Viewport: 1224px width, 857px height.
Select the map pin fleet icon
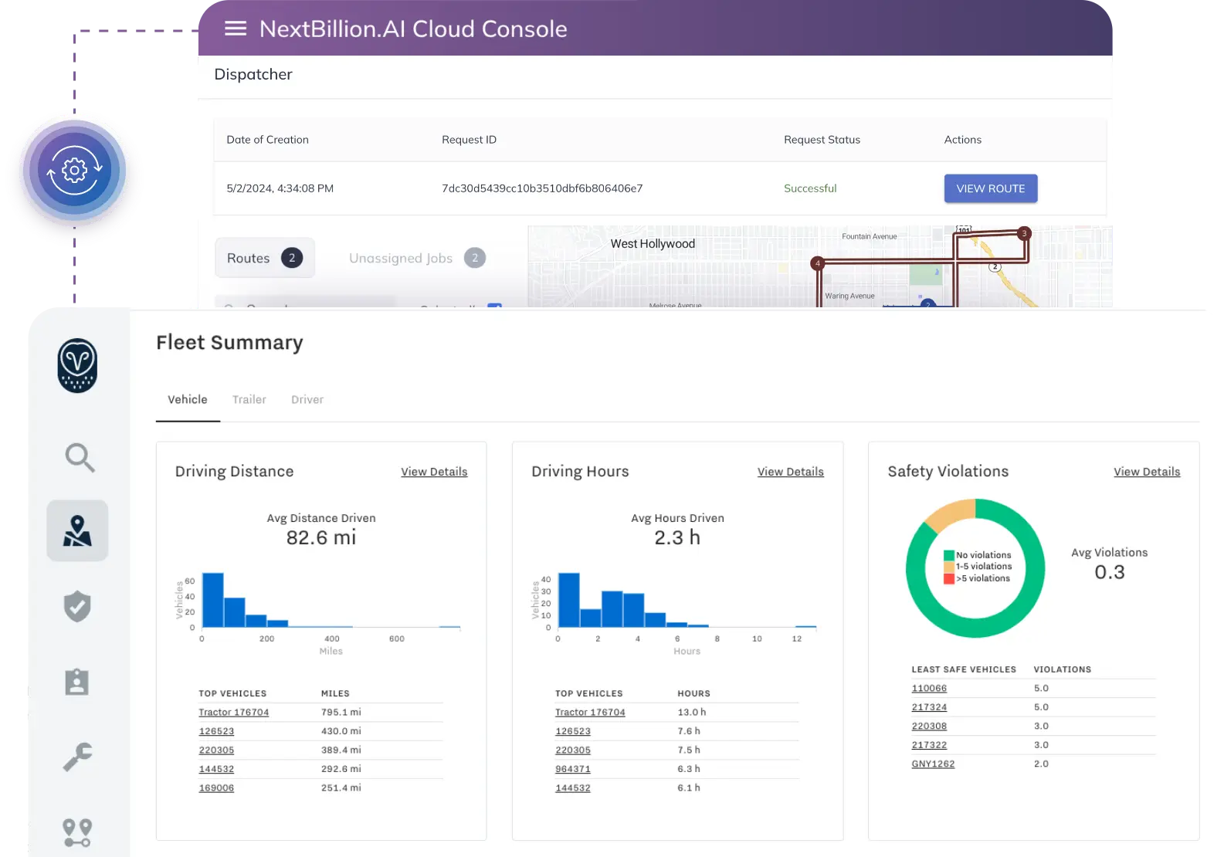click(77, 530)
